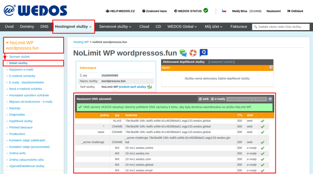
Task: Open the Fakturace menu item
Action: coord(238,27)
